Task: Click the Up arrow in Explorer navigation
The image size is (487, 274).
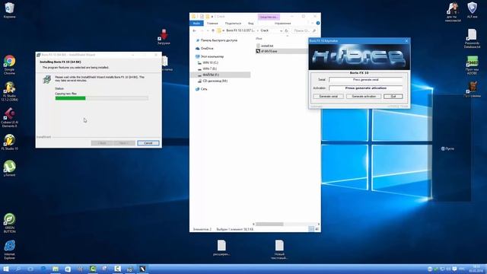Action: pos(213,30)
